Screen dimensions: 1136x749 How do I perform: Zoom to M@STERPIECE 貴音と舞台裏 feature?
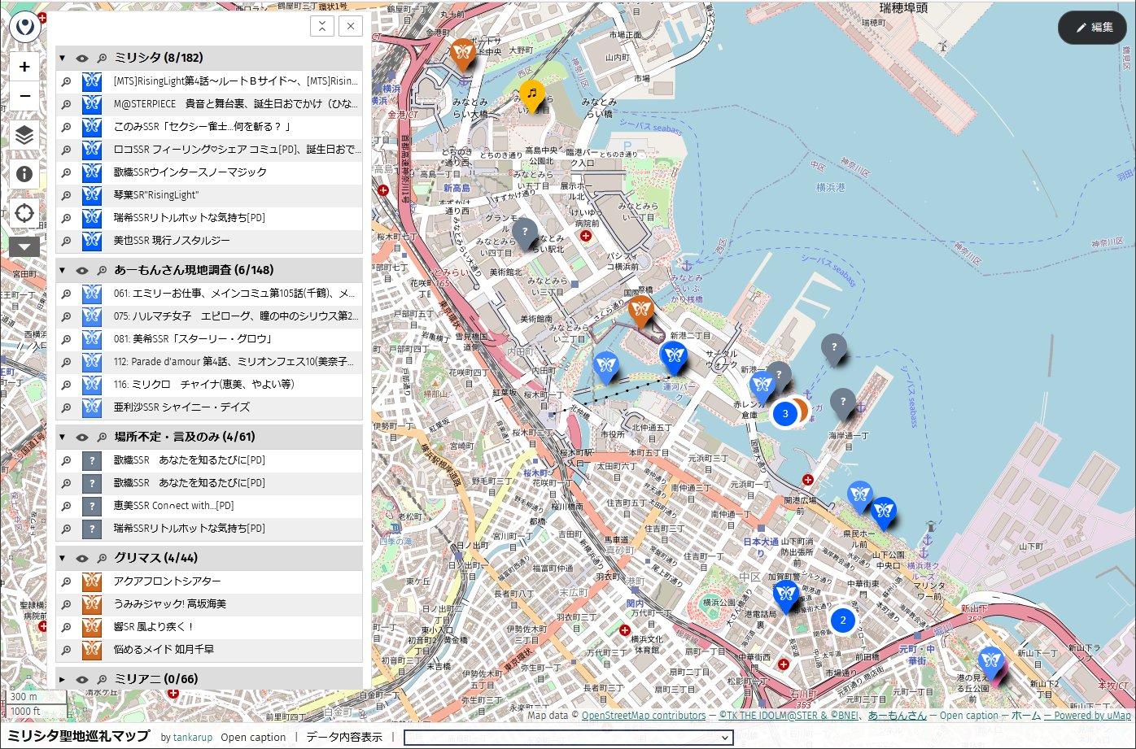click(x=67, y=104)
